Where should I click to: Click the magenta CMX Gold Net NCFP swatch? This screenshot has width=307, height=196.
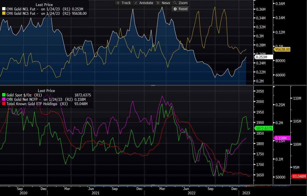click(x=4, y=99)
